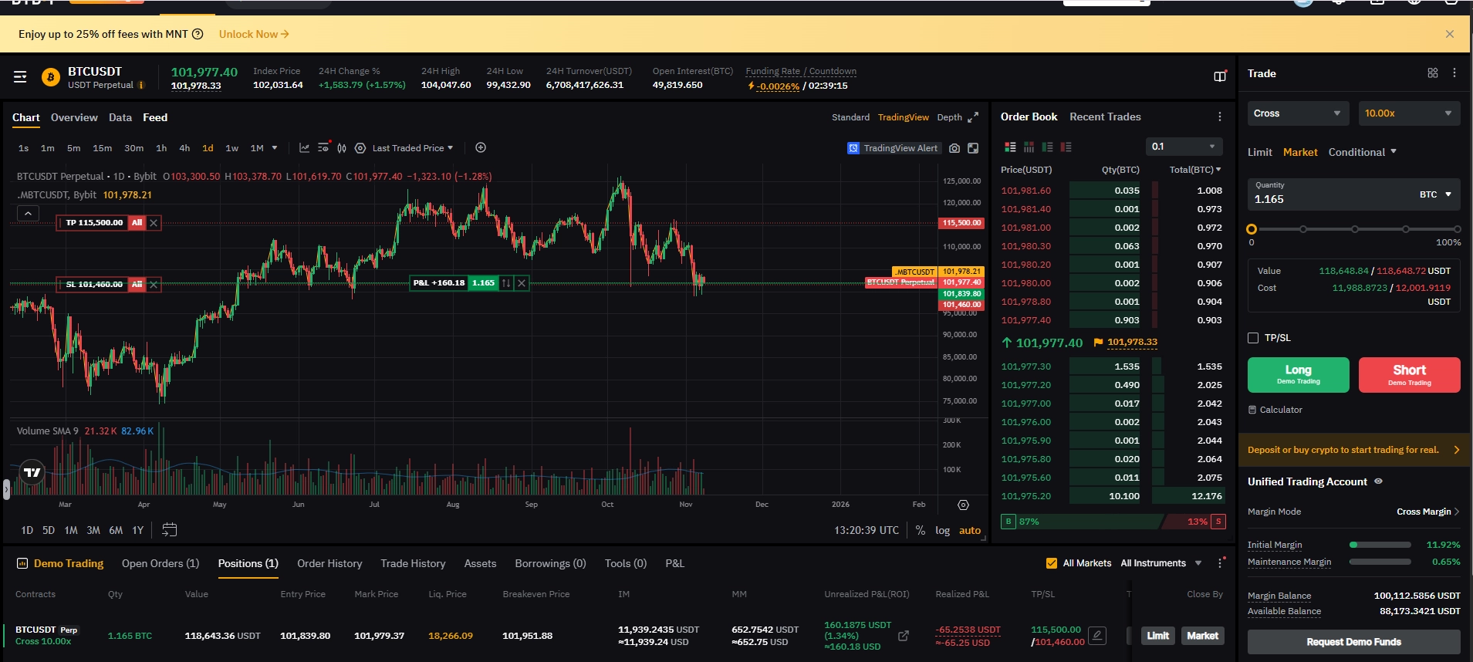Take a chart snapshot with camera icon
Screen dimensions: 1473x662
click(954, 148)
